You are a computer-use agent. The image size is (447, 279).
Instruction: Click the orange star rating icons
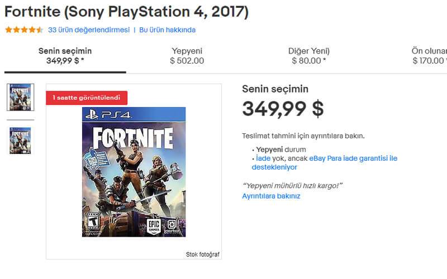(x=23, y=30)
